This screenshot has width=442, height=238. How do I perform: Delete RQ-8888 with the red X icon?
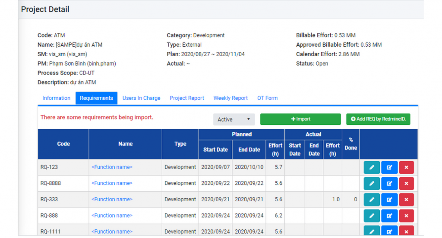coord(406,183)
